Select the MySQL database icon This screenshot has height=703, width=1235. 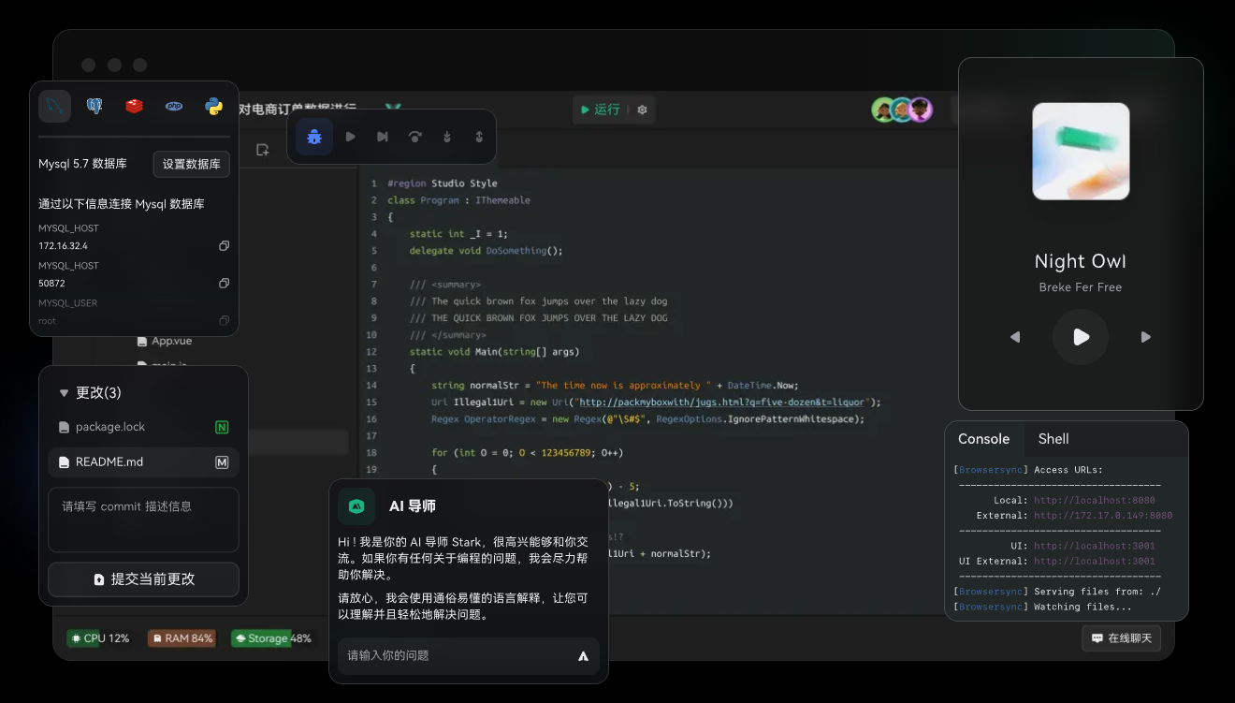(54, 106)
